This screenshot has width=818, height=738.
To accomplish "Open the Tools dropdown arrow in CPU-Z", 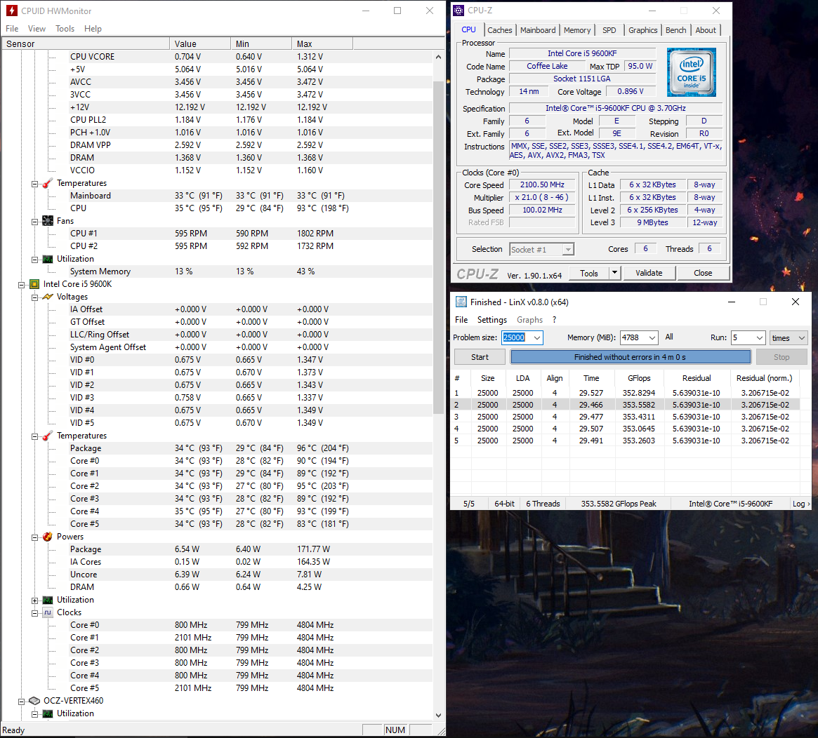I will (614, 273).
